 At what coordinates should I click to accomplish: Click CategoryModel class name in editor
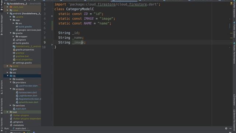point(79,9)
